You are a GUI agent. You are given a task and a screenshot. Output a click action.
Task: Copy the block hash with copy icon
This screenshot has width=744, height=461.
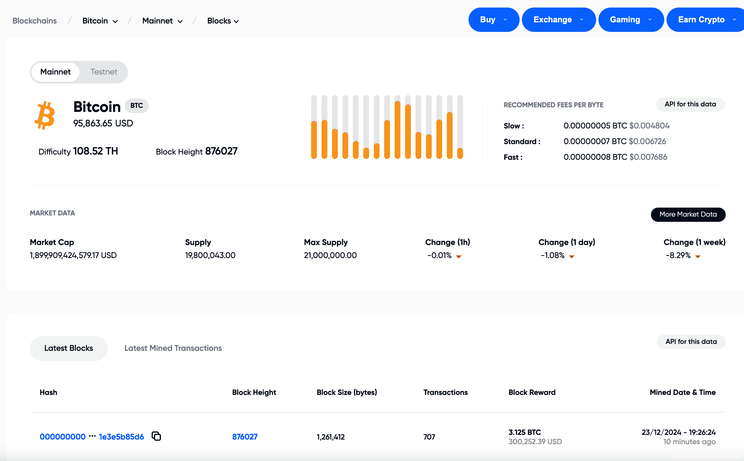coord(156,436)
